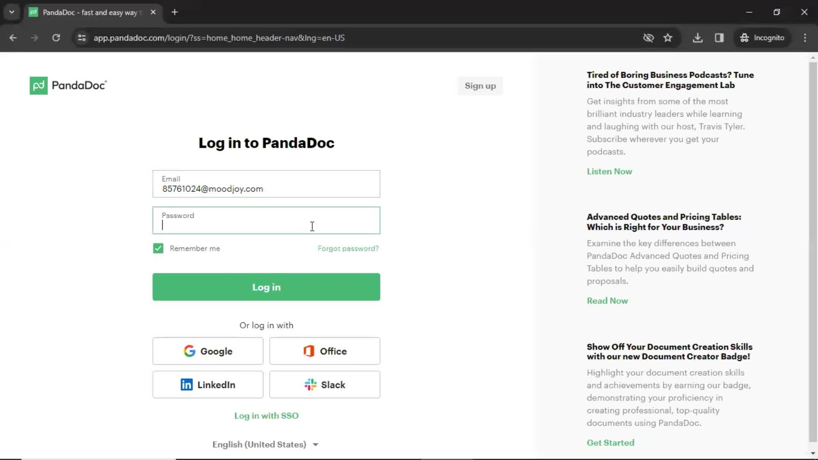Select the Listen Now link
The image size is (818, 460).
pyautogui.click(x=610, y=171)
